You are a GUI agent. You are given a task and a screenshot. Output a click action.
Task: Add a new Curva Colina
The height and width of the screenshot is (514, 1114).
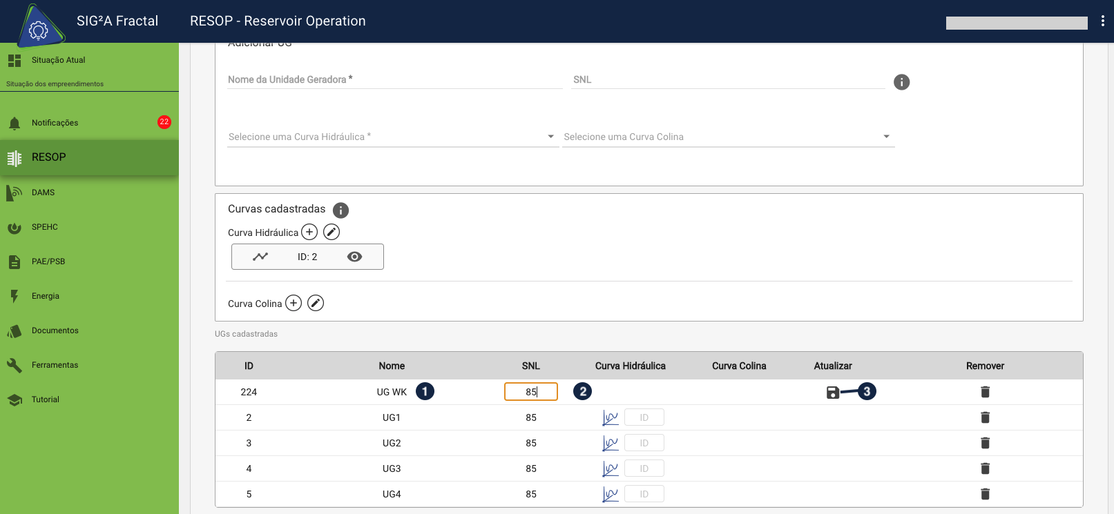click(294, 303)
